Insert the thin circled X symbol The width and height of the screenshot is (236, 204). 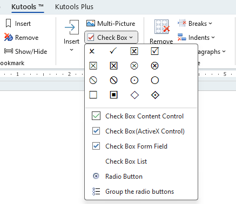point(134,66)
